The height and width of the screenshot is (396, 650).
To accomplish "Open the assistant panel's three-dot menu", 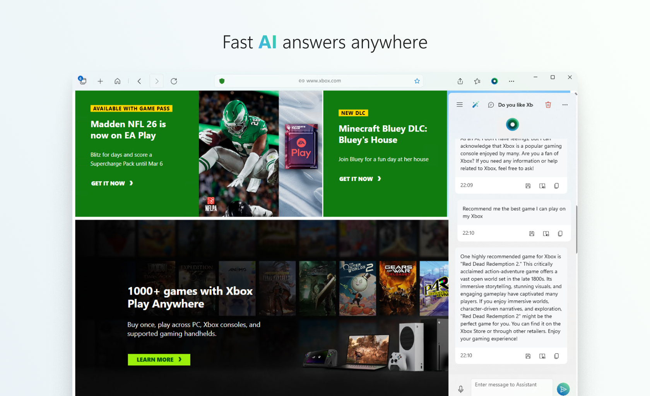I will coord(565,105).
